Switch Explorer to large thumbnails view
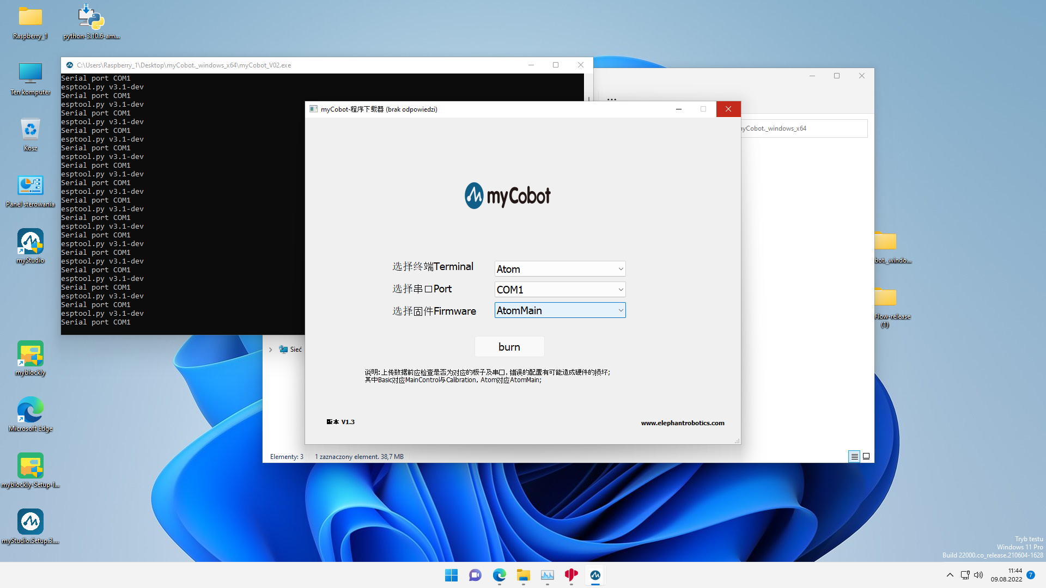The image size is (1046, 588). tap(866, 456)
